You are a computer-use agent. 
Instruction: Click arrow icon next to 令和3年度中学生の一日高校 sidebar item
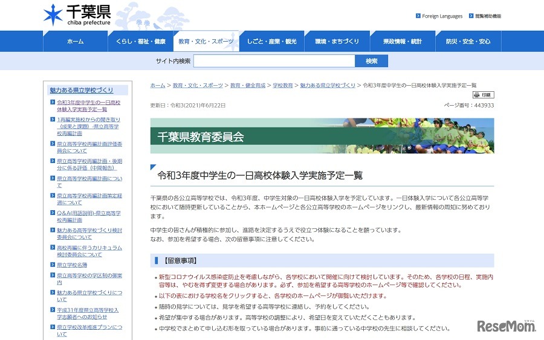point(53,102)
